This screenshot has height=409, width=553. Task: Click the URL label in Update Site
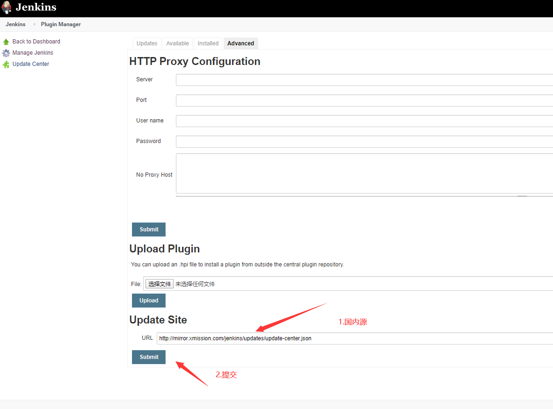pyautogui.click(x=147, y=338)
